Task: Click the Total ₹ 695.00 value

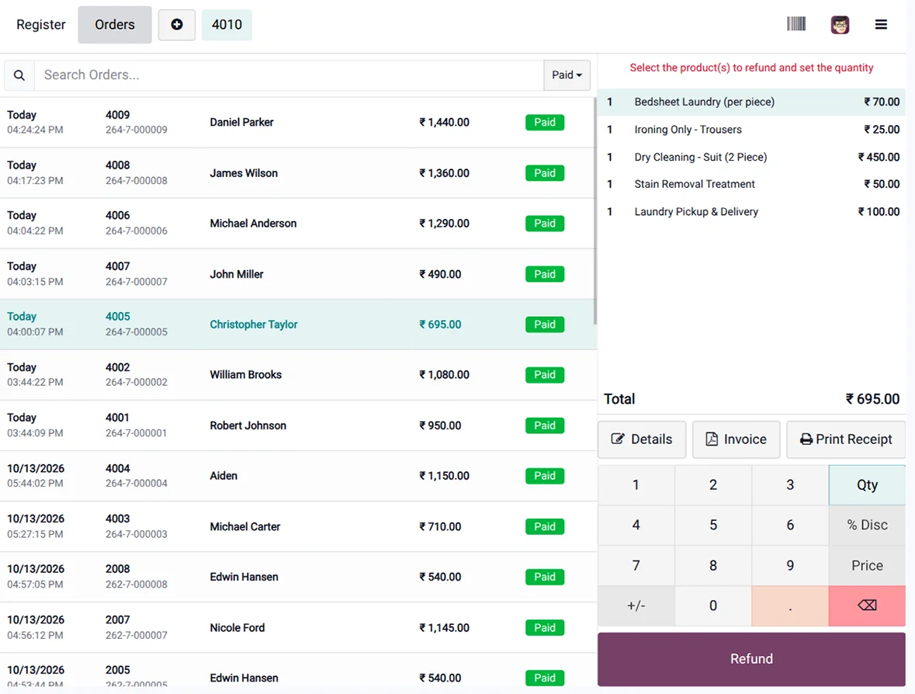Action: [x=872, y=399]
